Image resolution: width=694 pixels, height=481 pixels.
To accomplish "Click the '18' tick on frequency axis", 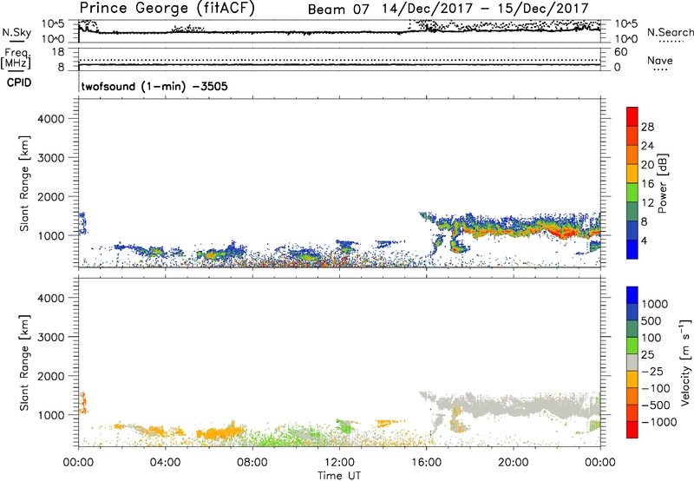I will pos(58,52).
